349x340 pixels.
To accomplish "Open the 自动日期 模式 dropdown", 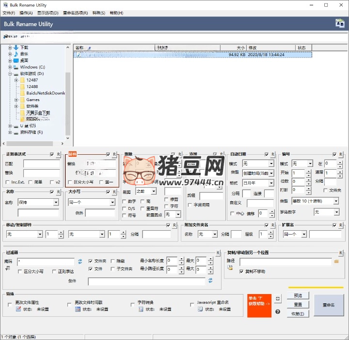I will (258, 163).
